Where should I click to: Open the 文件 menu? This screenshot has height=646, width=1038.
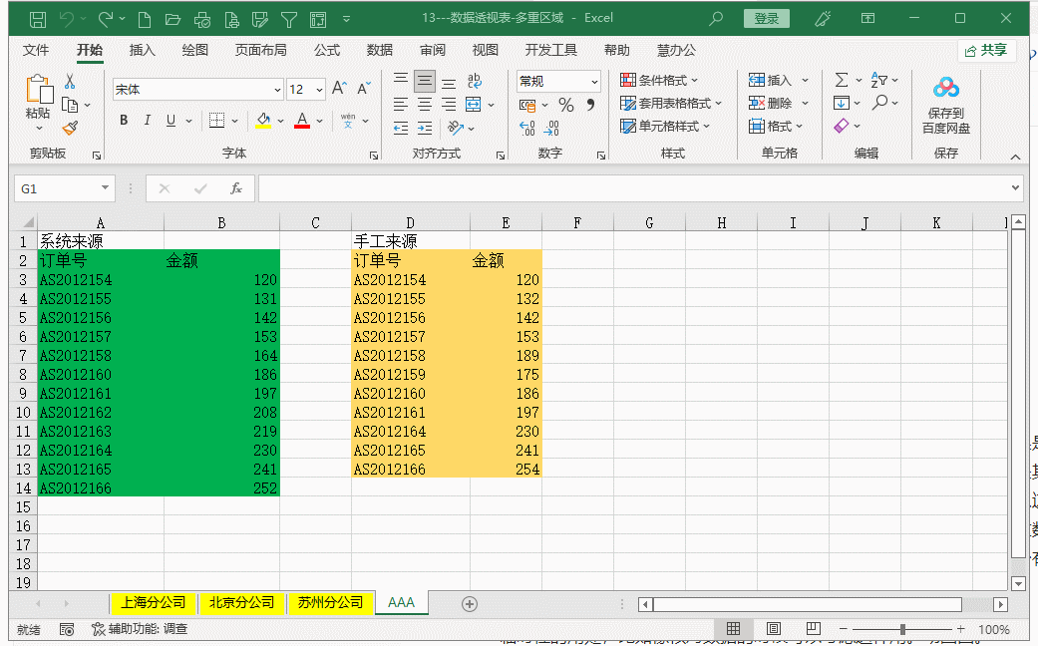coord(36,50)
